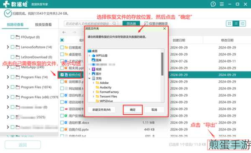Image resolution: width=251 pixels, height=153 pixels.
Task: Expand the Program Files (x86) node
Action: pos(8,97)
